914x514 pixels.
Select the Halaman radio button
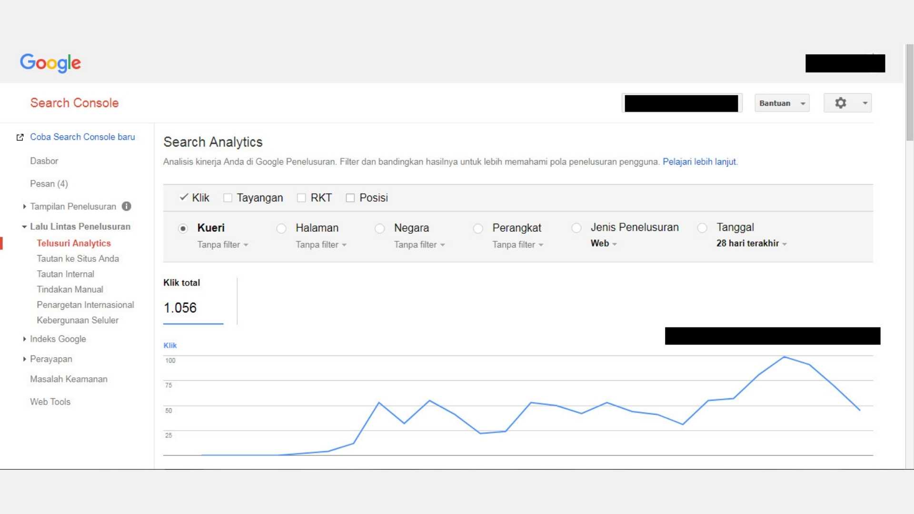click(281, 228)
